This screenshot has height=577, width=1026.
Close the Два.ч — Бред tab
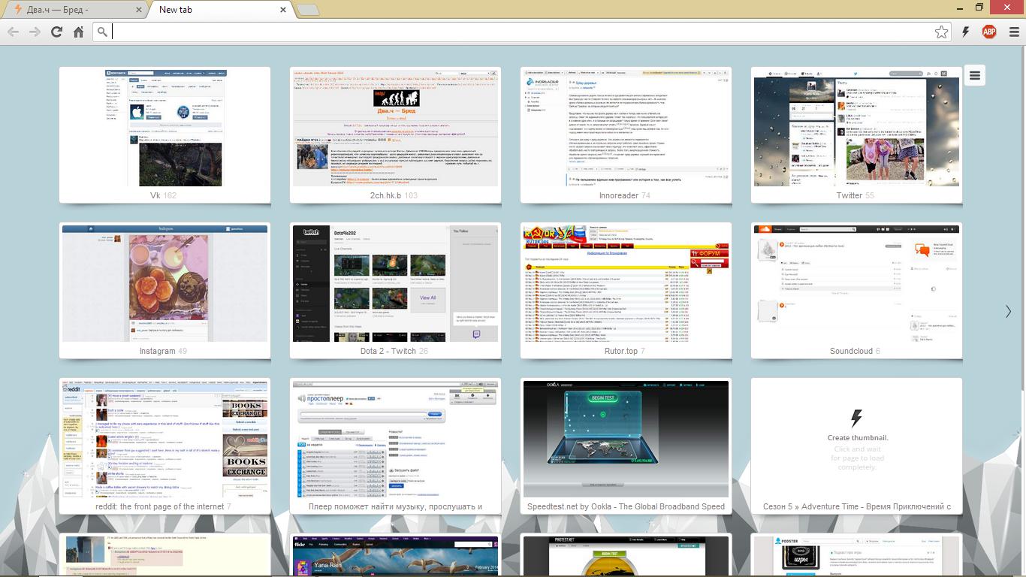pos(139,10)
